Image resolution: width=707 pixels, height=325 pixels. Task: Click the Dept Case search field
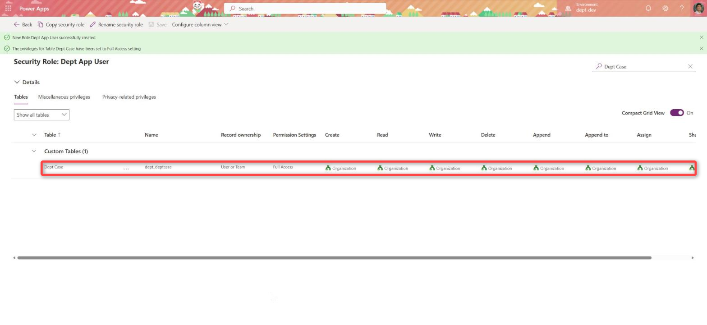pos(643,66)
